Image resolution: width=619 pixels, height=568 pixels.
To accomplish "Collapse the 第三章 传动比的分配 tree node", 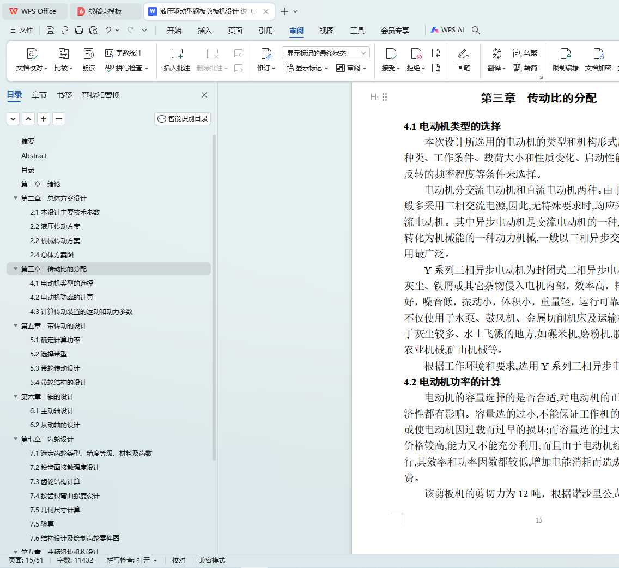I will 15,269.
